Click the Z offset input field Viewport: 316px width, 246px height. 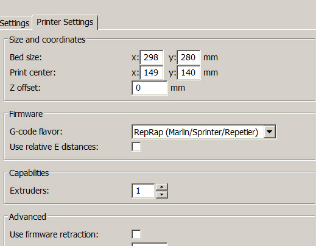[150, 88]
